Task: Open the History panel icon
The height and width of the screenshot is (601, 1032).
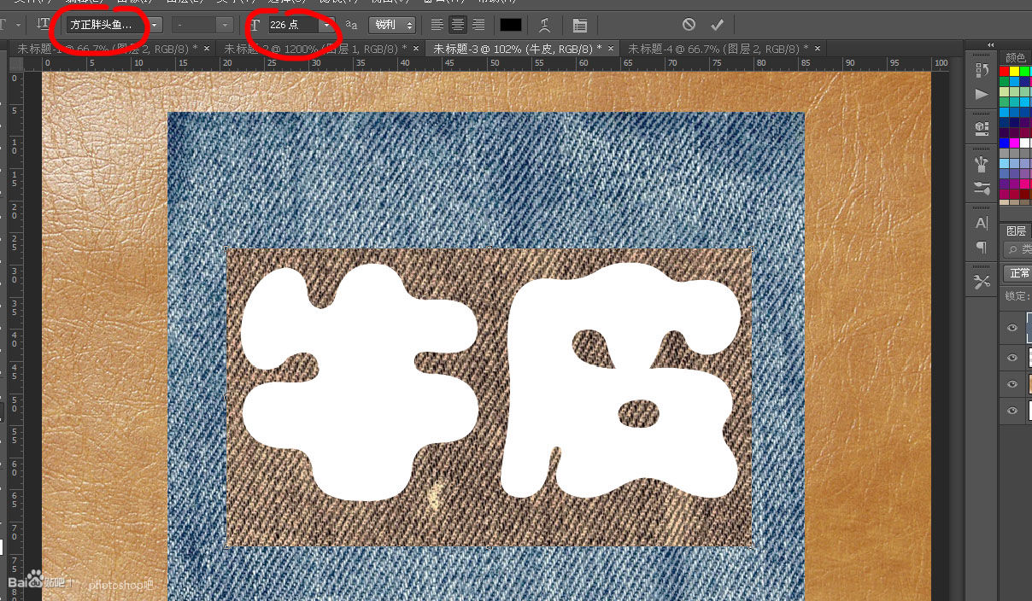Action: (982, 70)
